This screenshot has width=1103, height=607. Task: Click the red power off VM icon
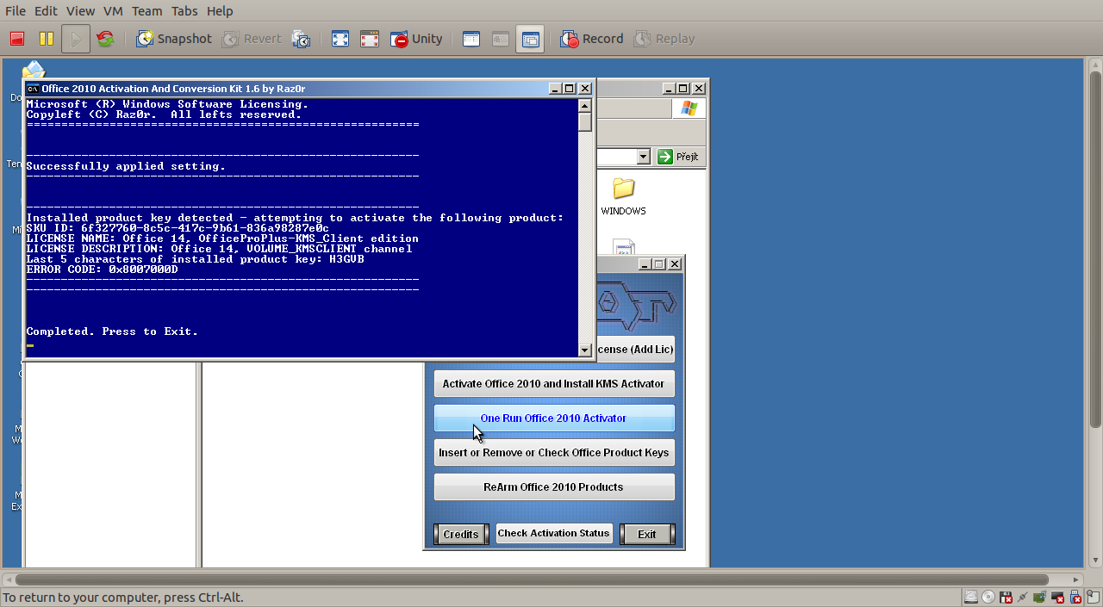[16, 39]
